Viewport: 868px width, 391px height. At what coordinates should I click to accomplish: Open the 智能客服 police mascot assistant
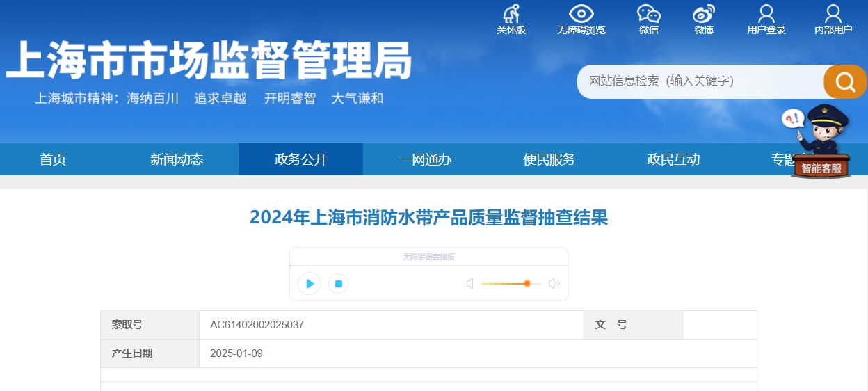[x=821, y=143]
